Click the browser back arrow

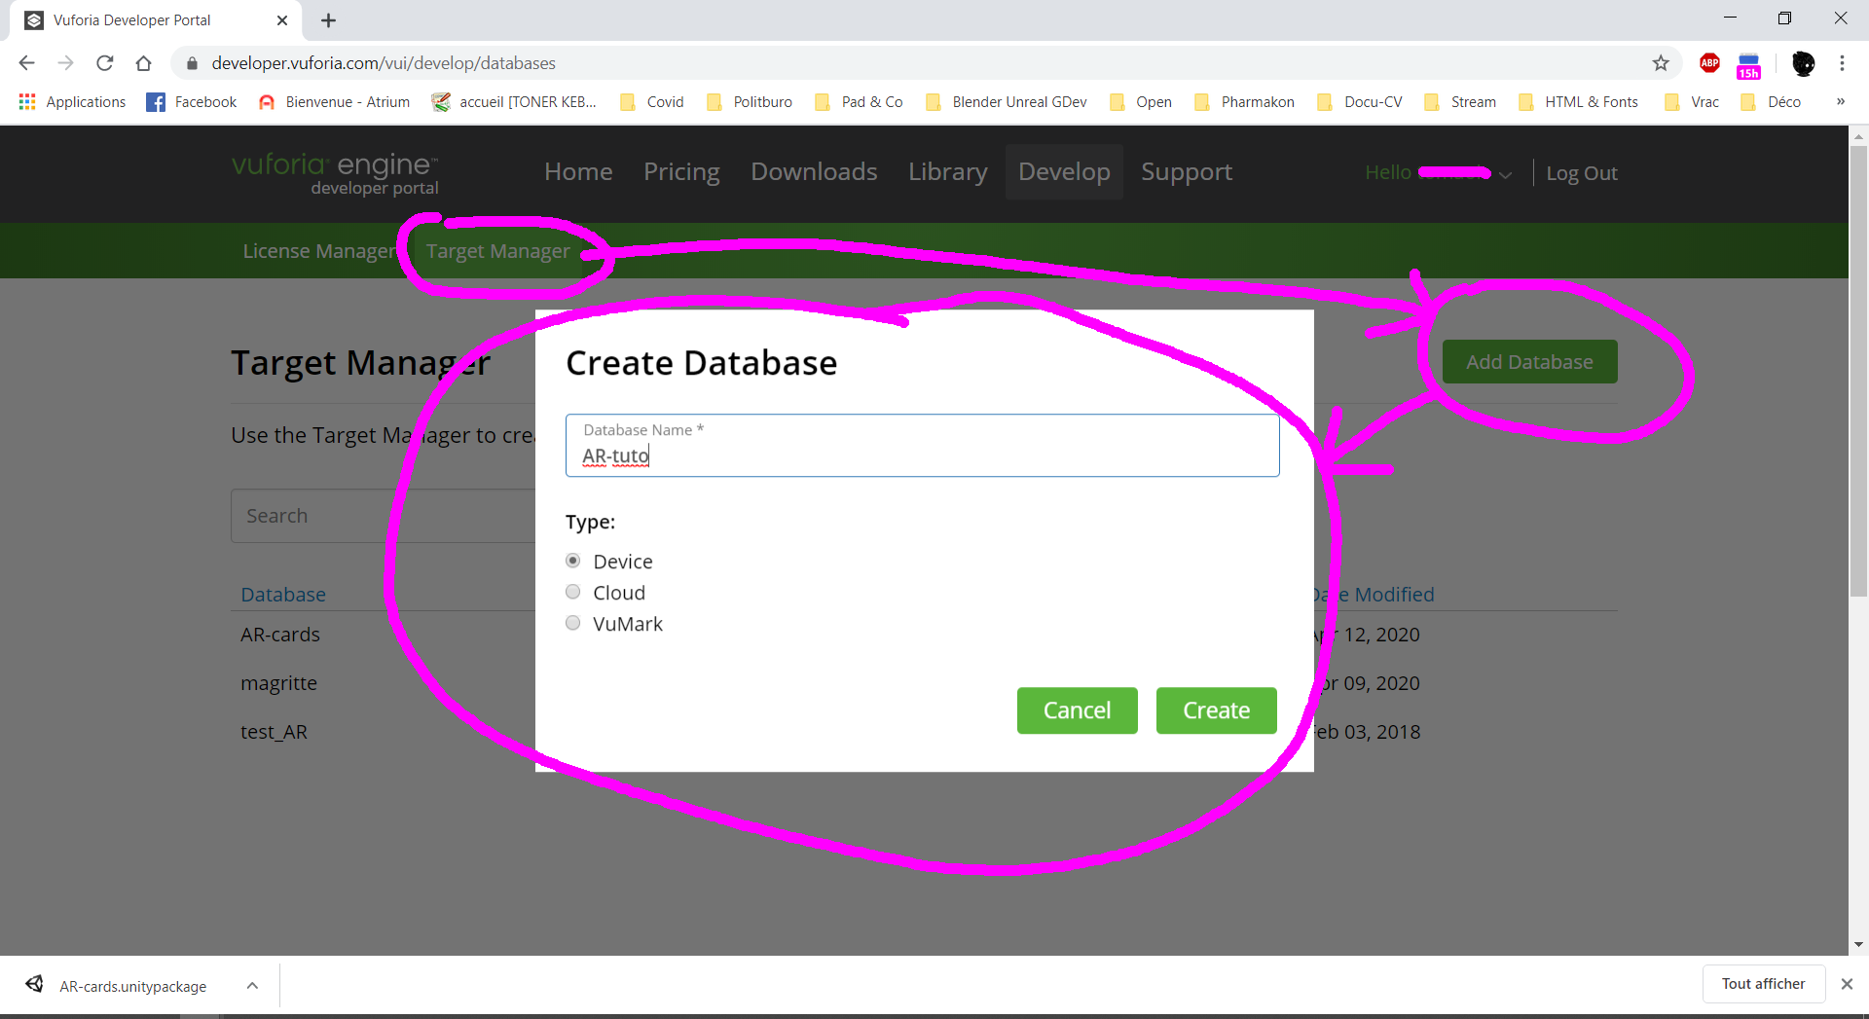click(26, 63)
